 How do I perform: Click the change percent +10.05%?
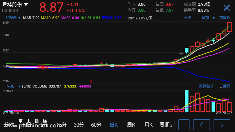(x=76, y=10)
